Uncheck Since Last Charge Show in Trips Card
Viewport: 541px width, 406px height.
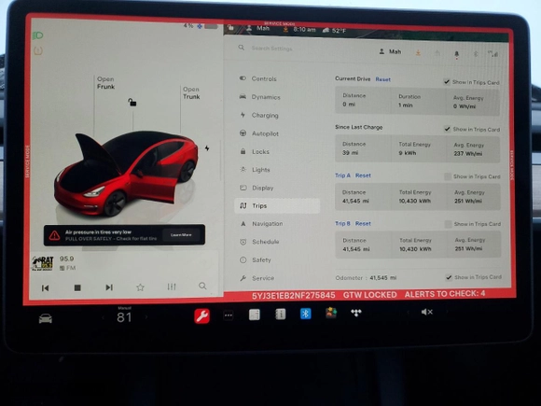click(447, 129)
